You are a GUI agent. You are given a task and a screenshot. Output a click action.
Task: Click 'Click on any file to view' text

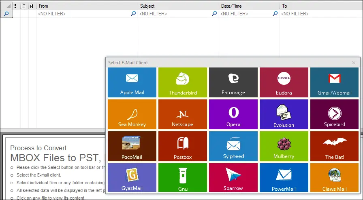pyautogui.click(x=51, y=198)
